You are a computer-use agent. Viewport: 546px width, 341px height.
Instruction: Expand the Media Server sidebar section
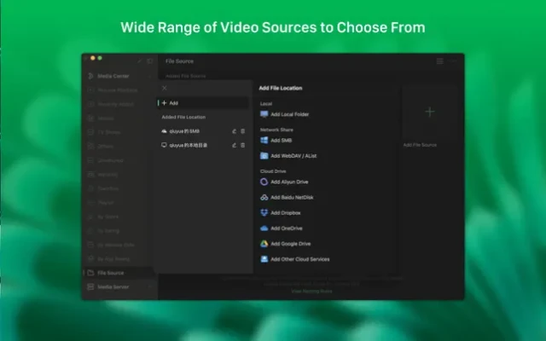[x=148, y=288]
